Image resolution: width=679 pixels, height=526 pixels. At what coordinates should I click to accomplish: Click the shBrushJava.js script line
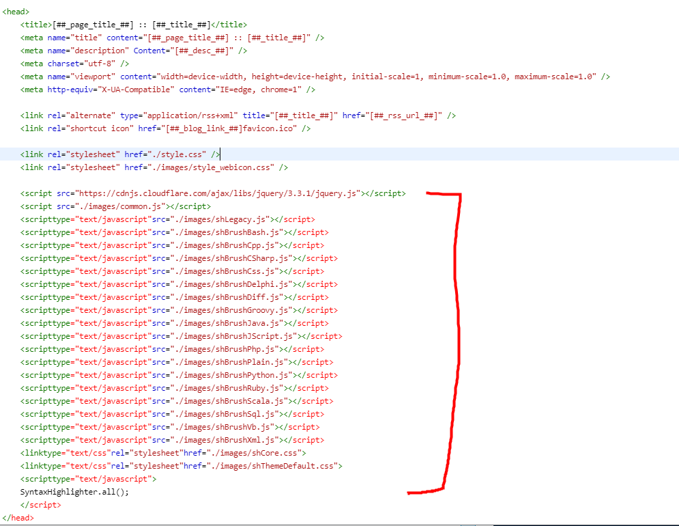click(174, 324)
